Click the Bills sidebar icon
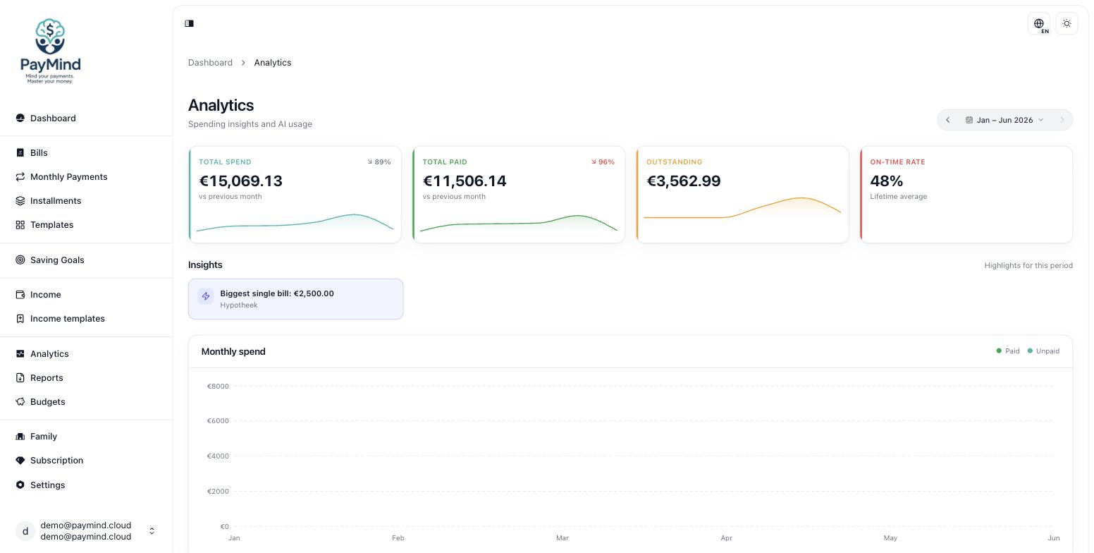Screen dimensions: 1094x553 20,152
